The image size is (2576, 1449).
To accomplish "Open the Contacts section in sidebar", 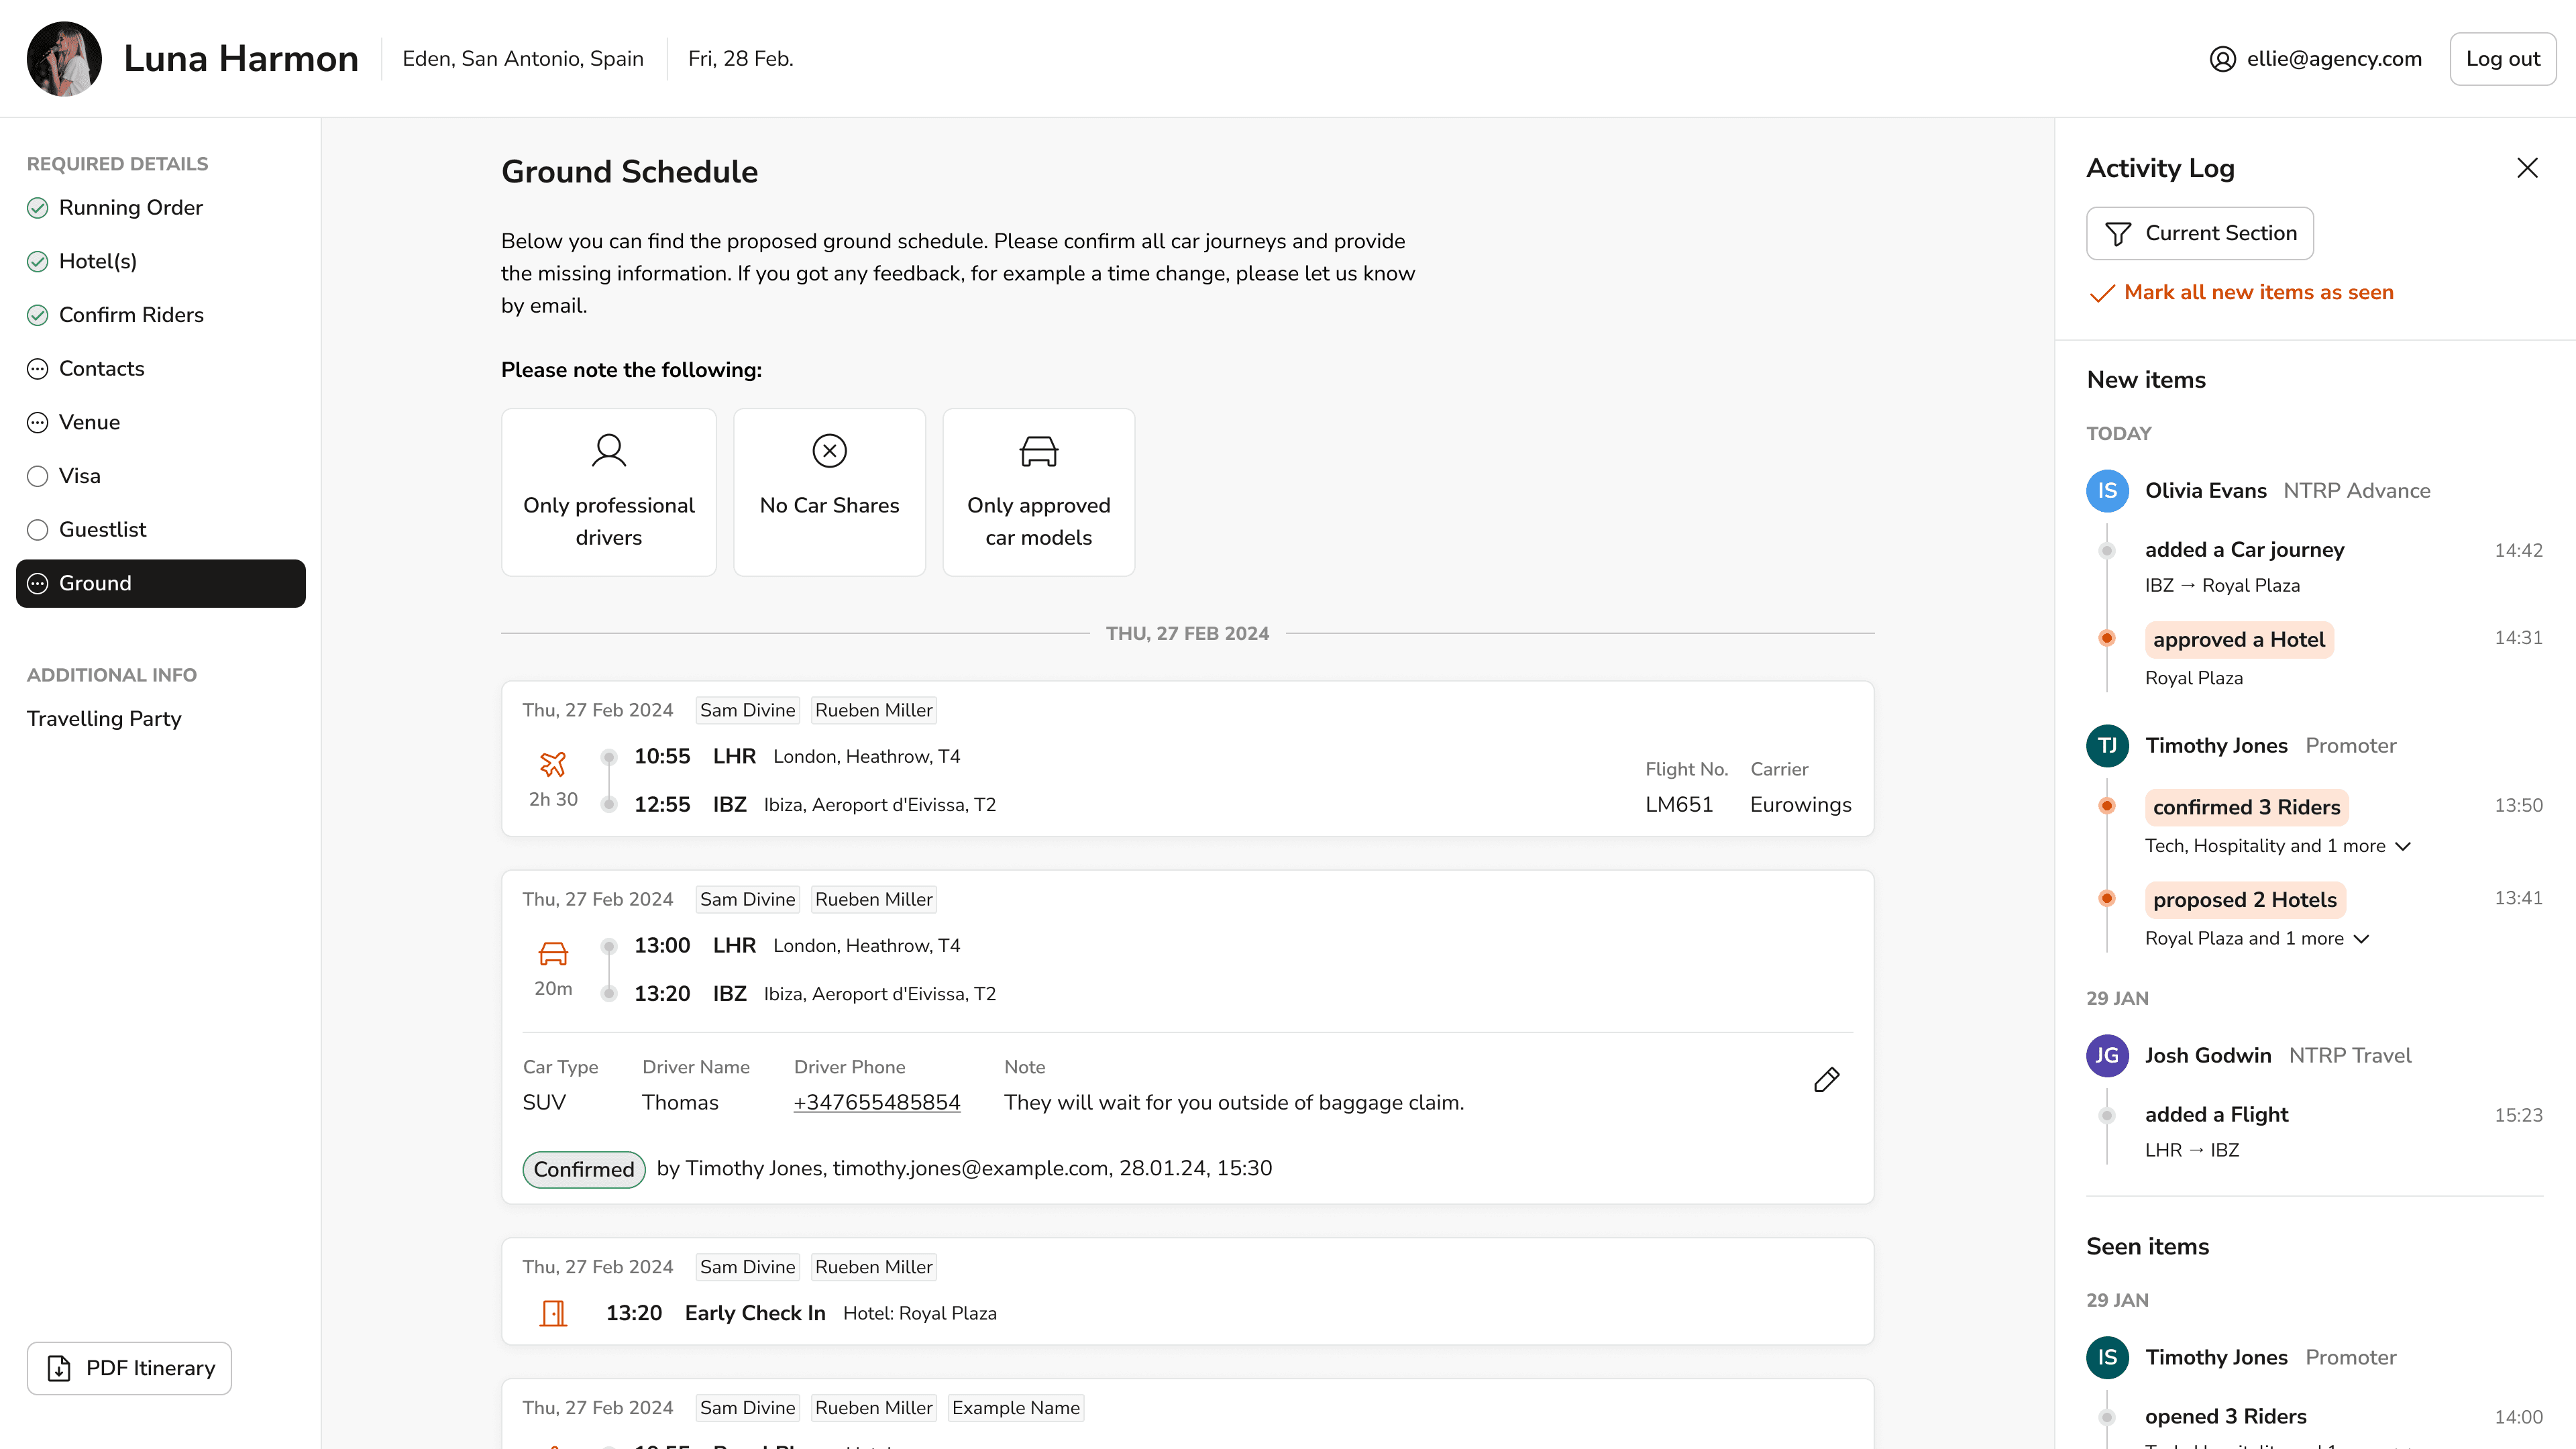I will click(101, 369).
